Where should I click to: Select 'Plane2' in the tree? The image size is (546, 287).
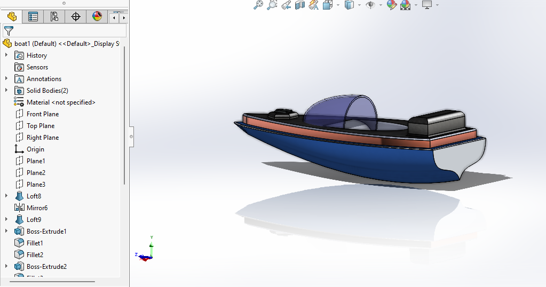[x=36, y=172]
